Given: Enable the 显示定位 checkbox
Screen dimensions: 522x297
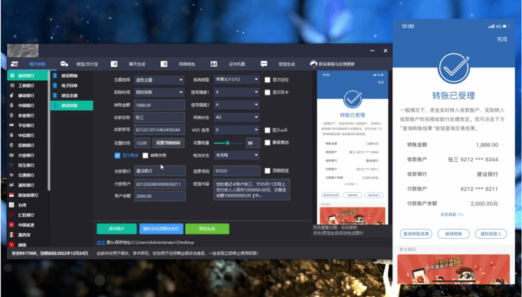Looking at the screenshot, I should pos(267,80).
